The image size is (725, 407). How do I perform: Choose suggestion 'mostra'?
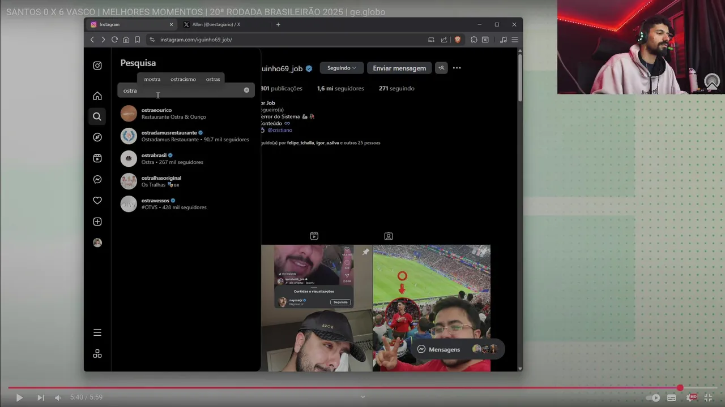coord(152,79)
